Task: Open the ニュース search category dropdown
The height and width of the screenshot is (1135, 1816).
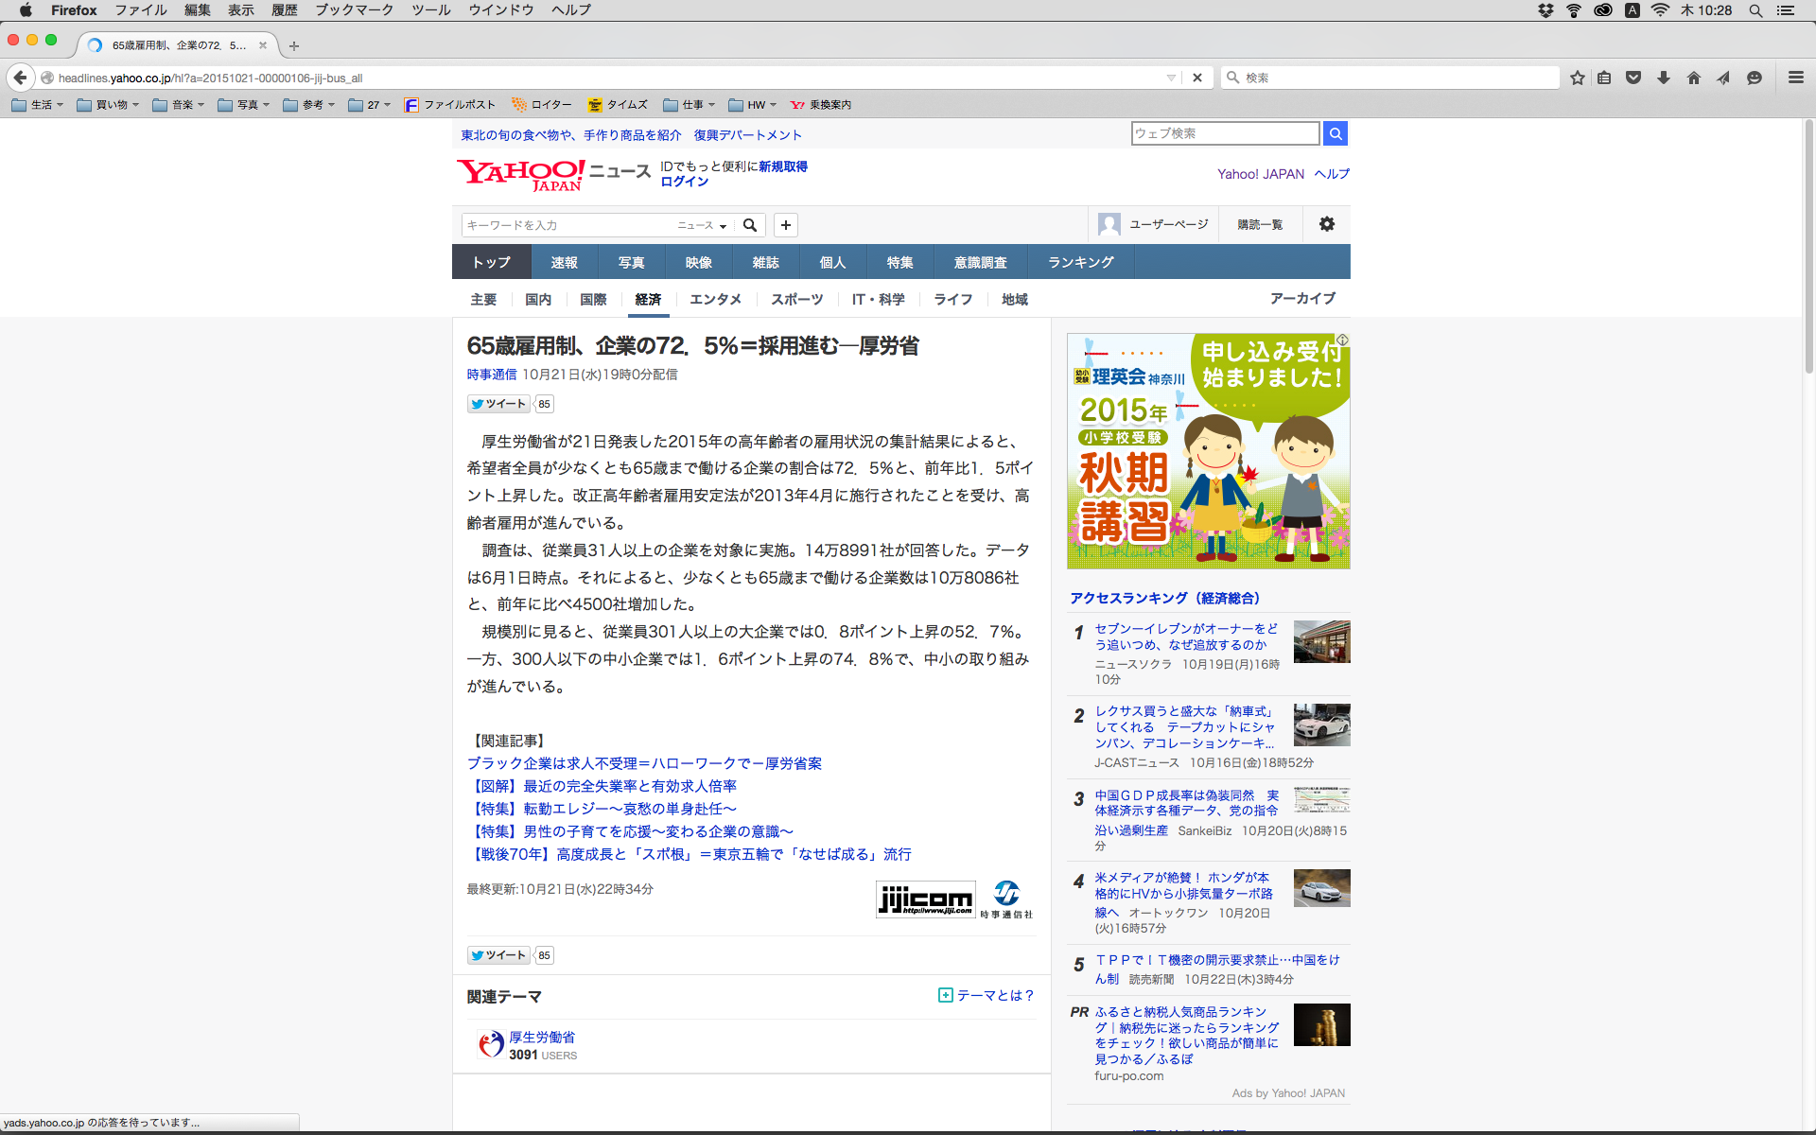Action: pyautogui.click(x=702, y=225)
